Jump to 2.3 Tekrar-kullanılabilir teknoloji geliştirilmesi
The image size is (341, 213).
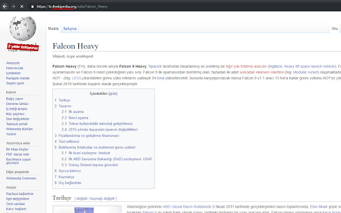[97, 124]
